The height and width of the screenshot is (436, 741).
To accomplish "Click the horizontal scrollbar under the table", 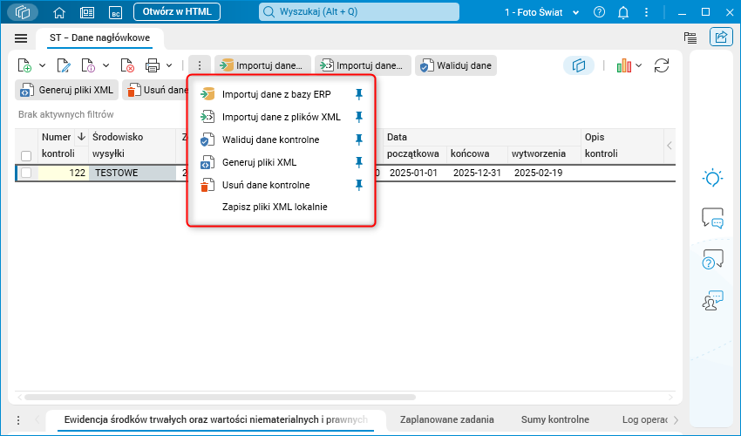I will [220, 398].
